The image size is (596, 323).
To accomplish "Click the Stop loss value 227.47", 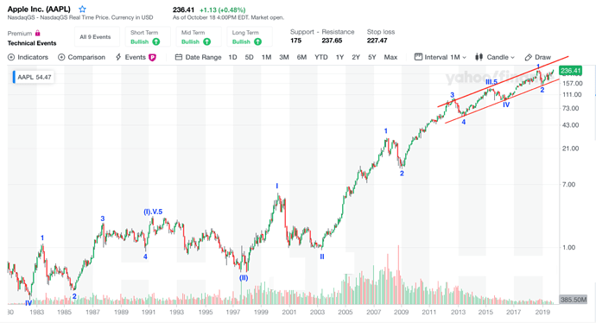I will click(x=377, y=41).
